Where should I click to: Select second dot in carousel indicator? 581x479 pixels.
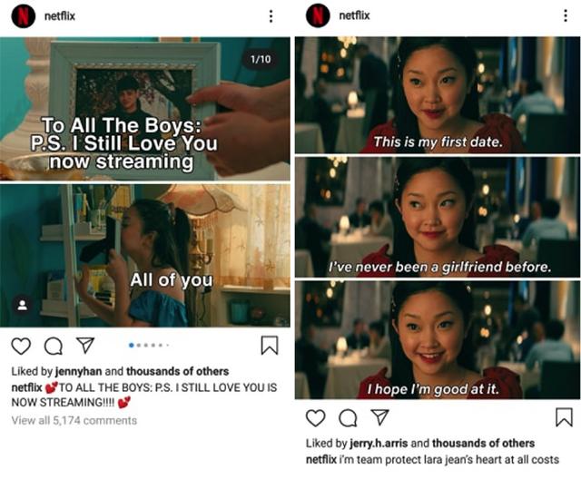(x=139, y=345)
